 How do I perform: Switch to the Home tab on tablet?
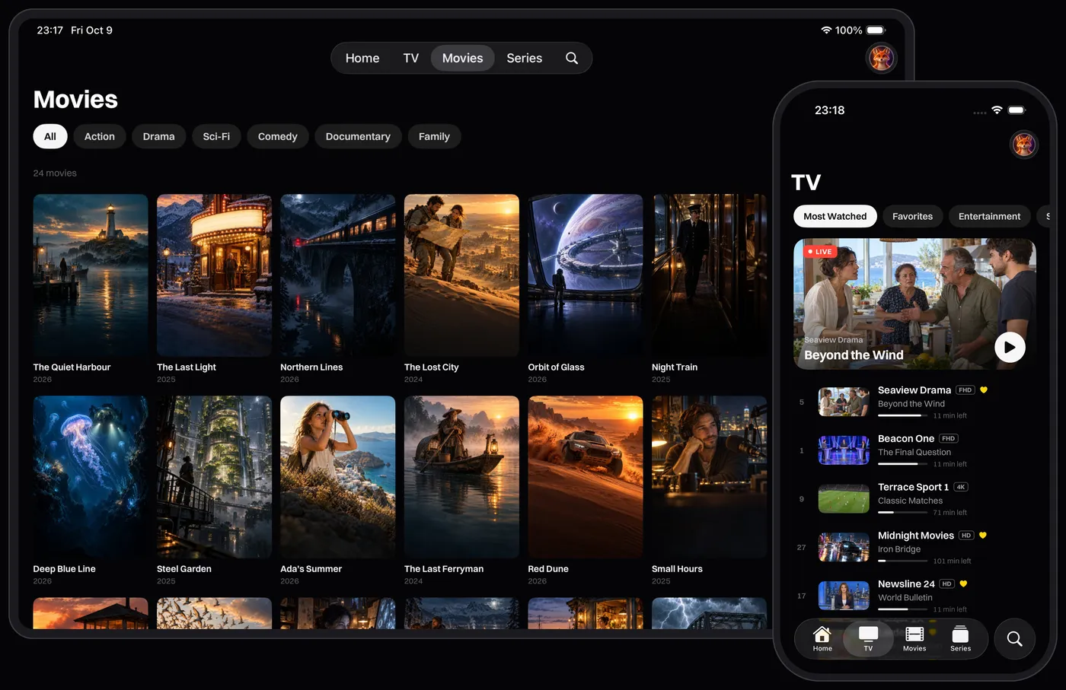(362, 58)
